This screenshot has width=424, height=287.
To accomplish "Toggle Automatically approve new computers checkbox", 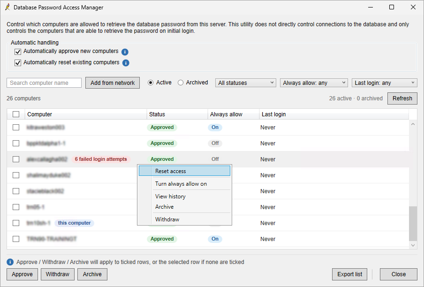I will (18, 52).
